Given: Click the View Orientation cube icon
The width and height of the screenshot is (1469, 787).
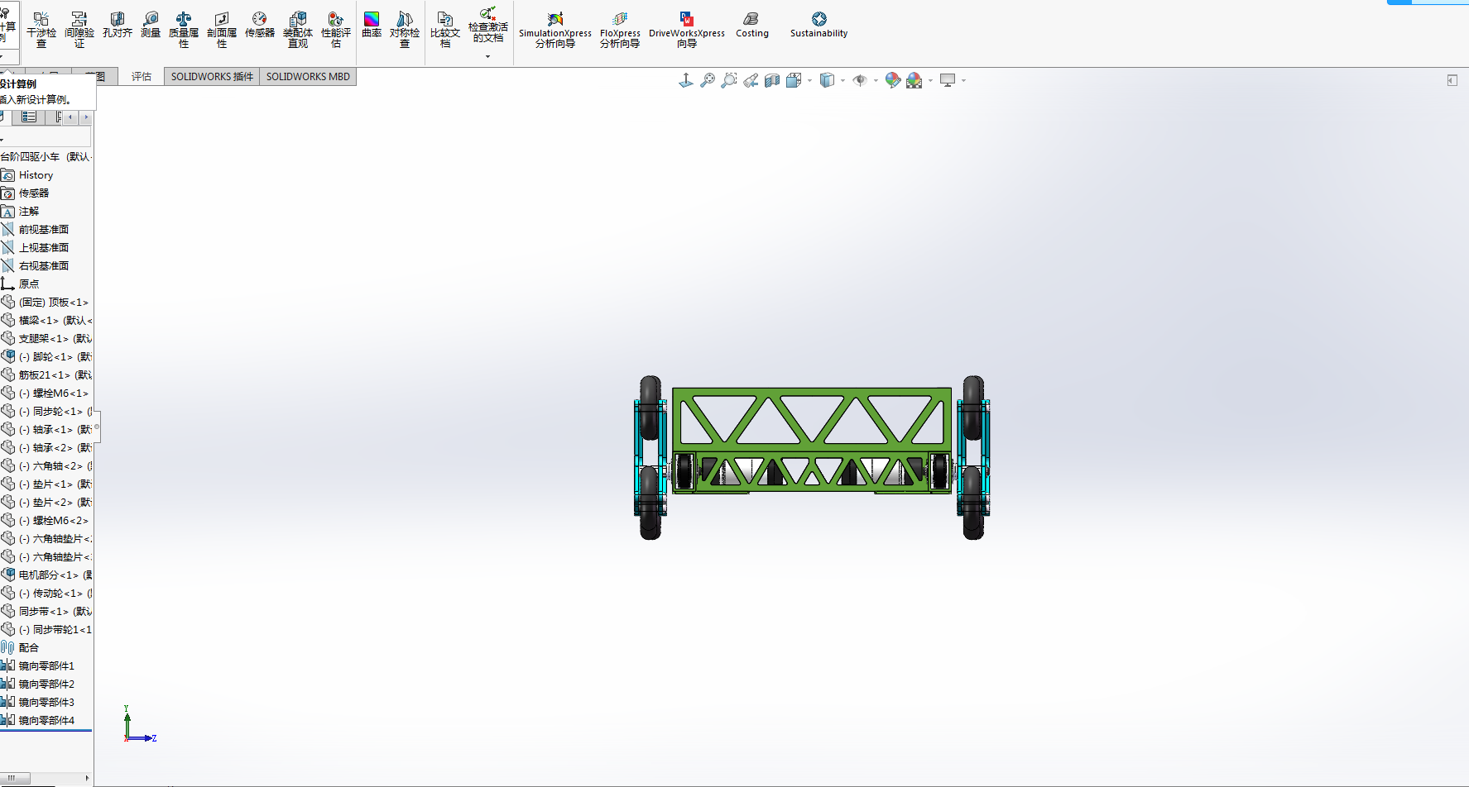Looking at the screenshot, I should [x=794, y=80].
